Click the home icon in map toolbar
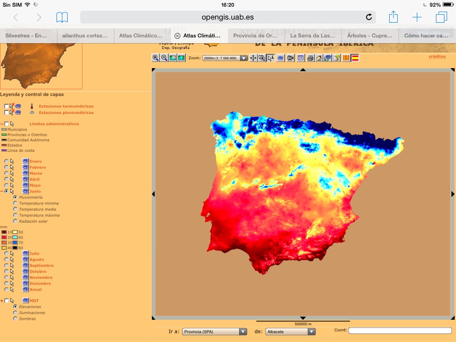This screenshot has height=342, width=456. (x=319, y=58)
